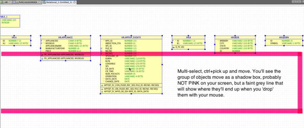Click the B_PK (ID) primary key icon
The height and width of the screenshot is (128, 304).
click(x=174, y=47)
